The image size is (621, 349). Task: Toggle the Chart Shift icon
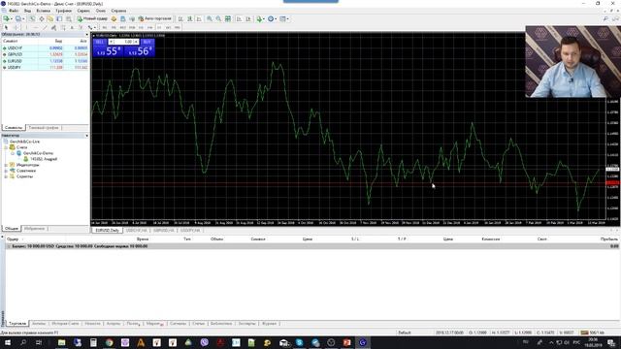point(248,18)
